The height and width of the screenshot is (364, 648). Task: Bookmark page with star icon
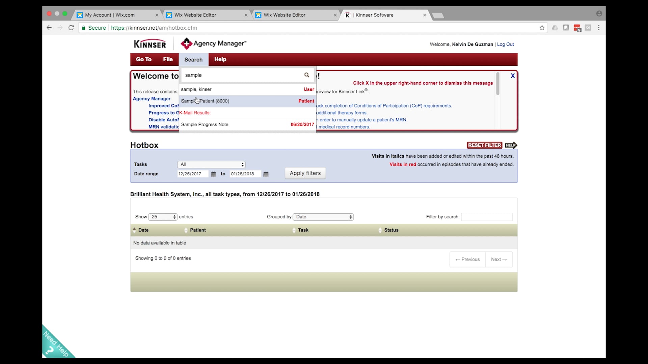pos(542,28)
